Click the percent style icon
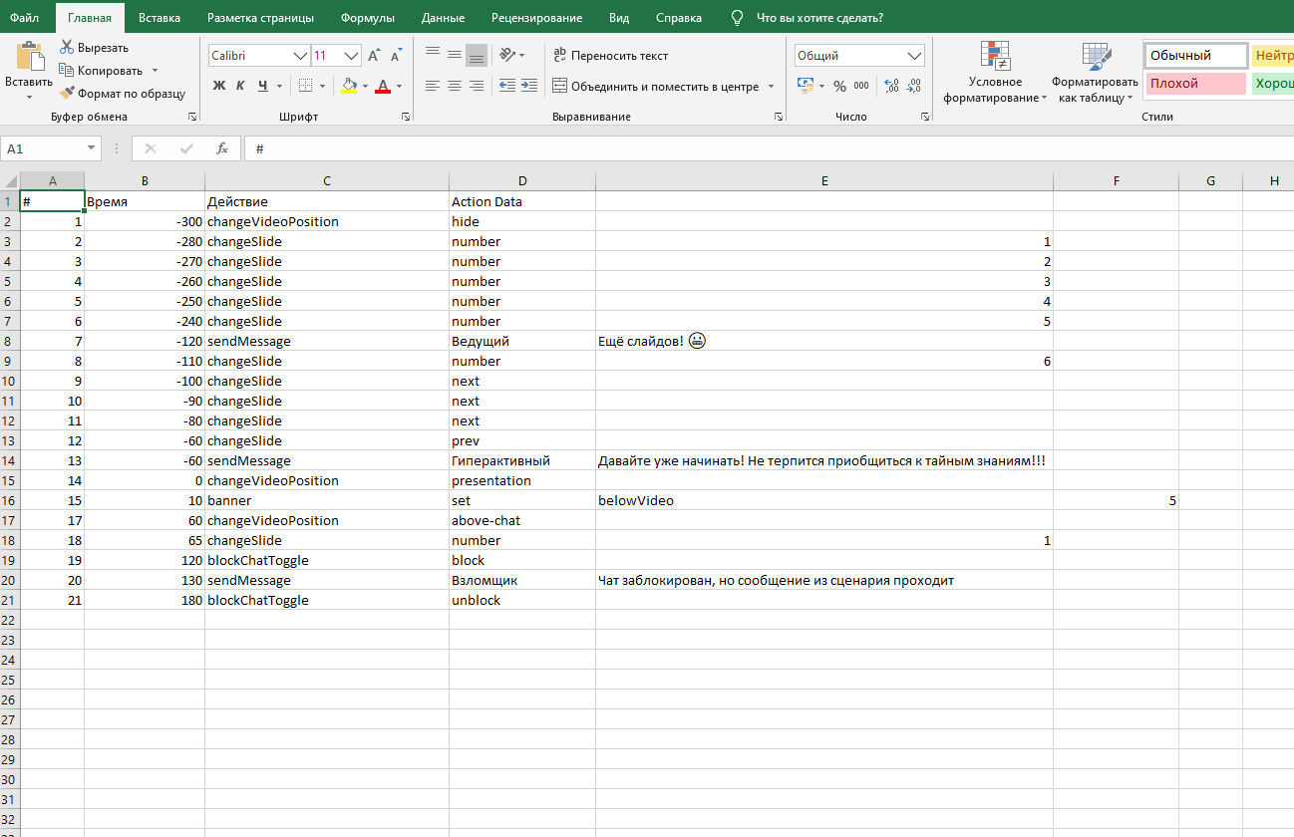This screenshot has height=837, width=1294. pyautogui.click(x=839, y=86)
